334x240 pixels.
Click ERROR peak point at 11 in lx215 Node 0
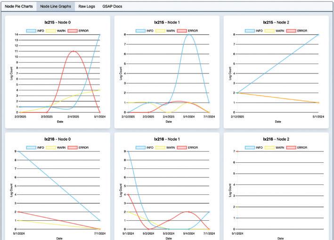point(73,51)
